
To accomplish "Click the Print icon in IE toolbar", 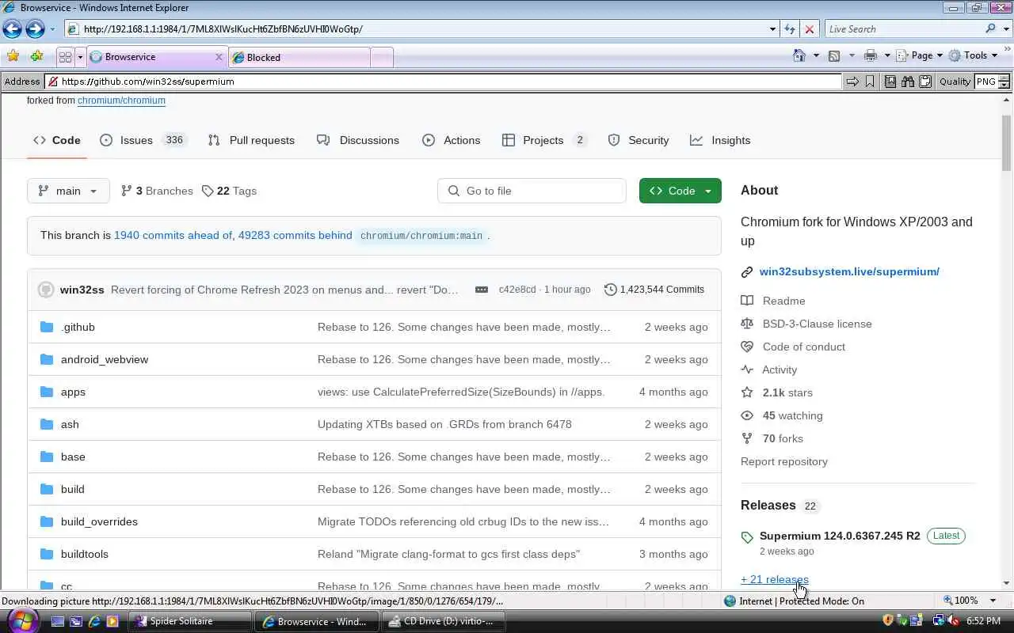I will (x=871, y=55).
